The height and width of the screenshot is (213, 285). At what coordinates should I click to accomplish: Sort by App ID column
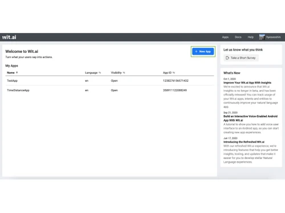click(169, 73)
